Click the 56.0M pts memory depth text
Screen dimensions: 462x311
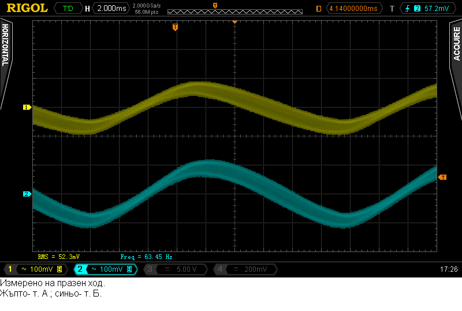coord(147,12)
